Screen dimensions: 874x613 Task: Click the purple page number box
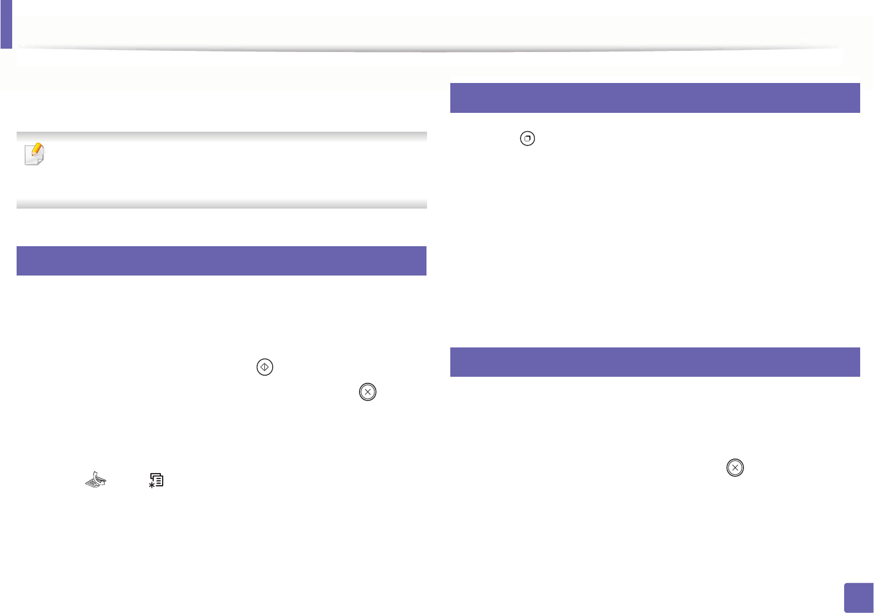tap(859, 598)
